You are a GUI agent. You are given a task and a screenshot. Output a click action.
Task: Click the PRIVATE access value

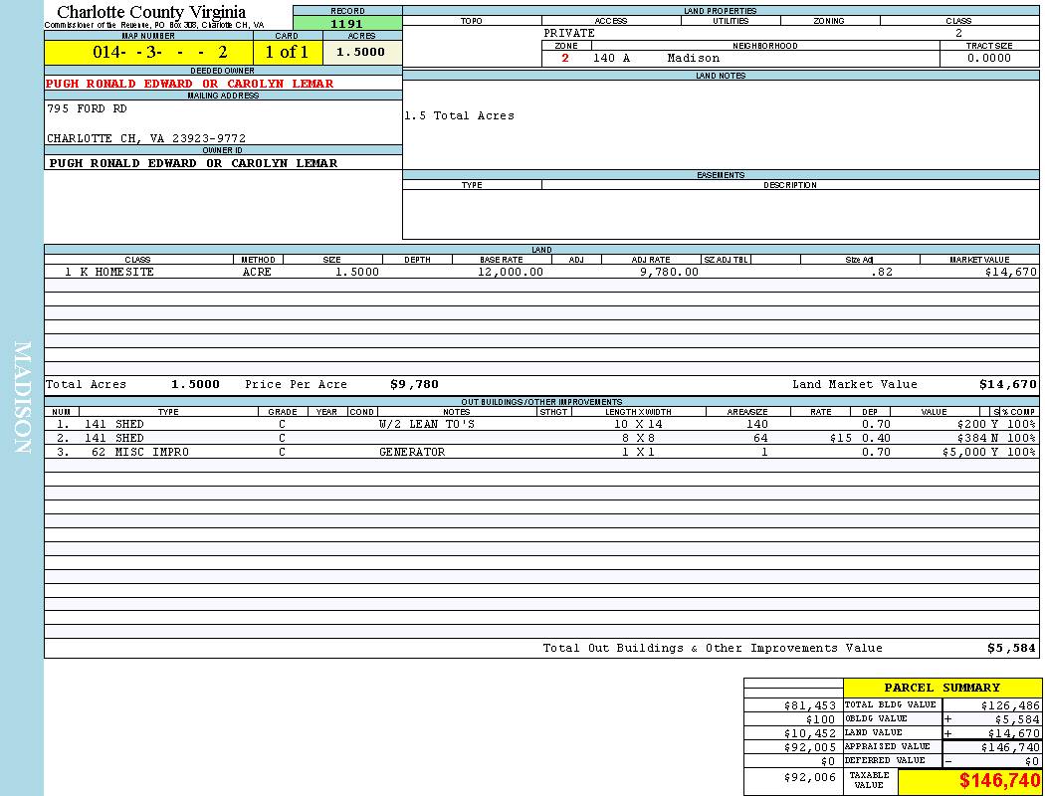(569, 33)
